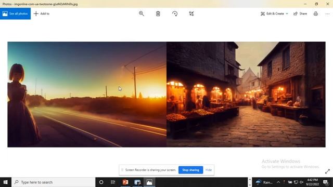The height and width of the screenshot is (187, 333).
Task: Select the Photos app taskbar icon
Action: click(149, 182)
